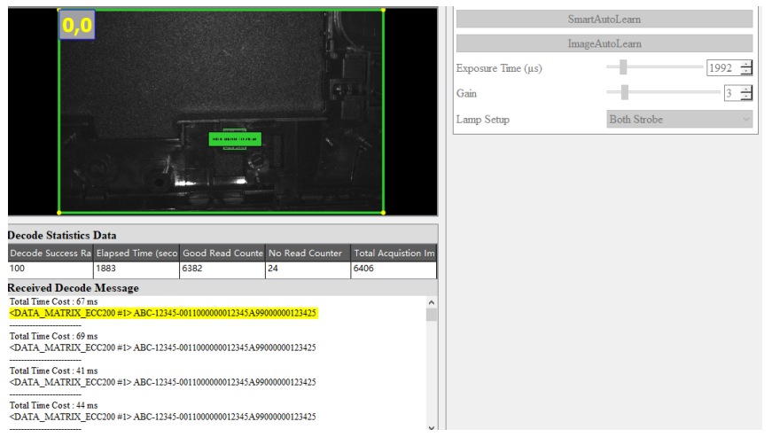Click the scroll up arrow in decode messages
The height and width of the screenshot is (437, 772).
click(x=432, y=302)
